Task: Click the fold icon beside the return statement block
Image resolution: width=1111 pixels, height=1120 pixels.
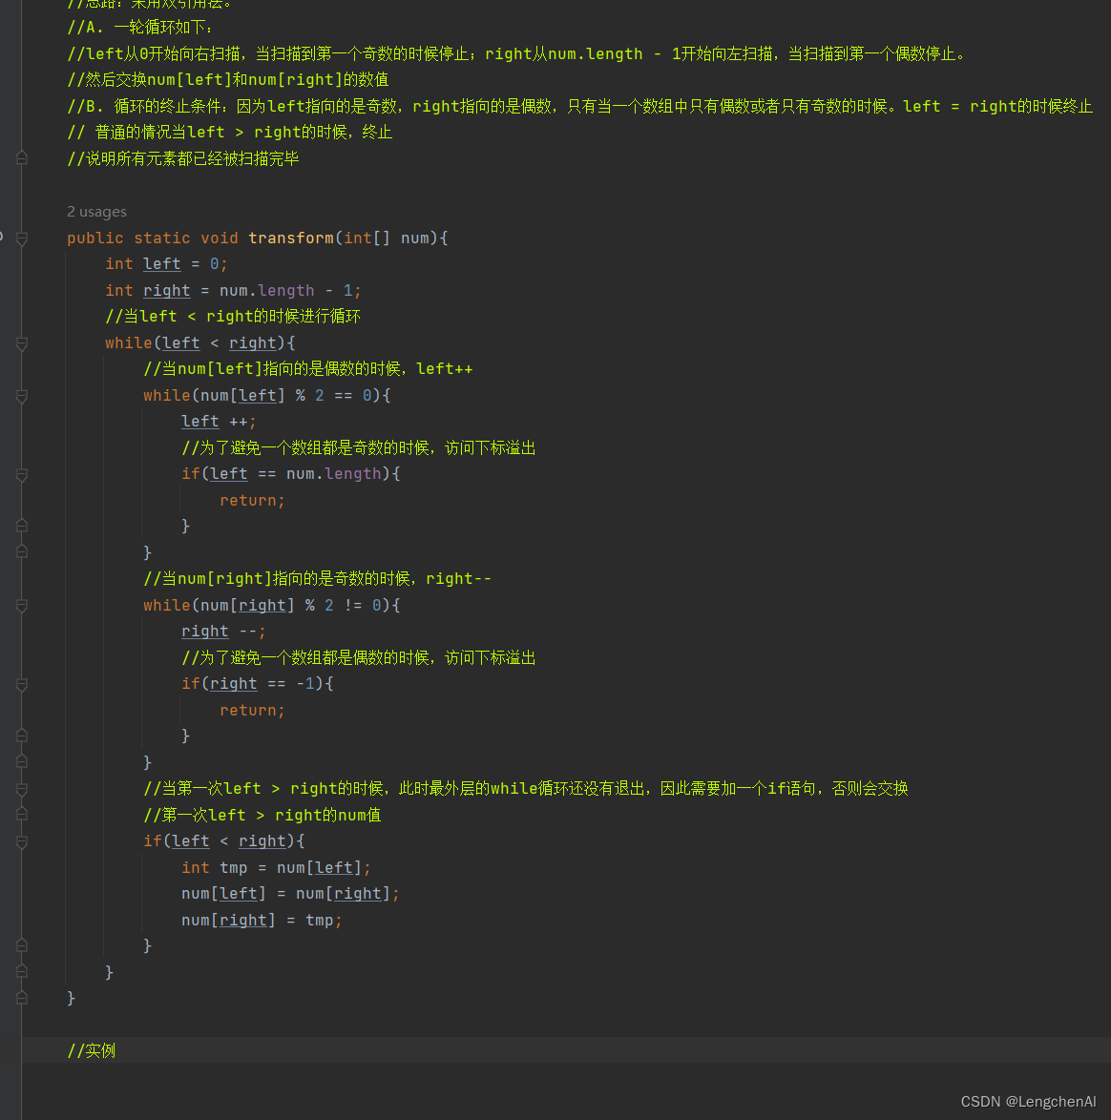Action: coord(21,525)
